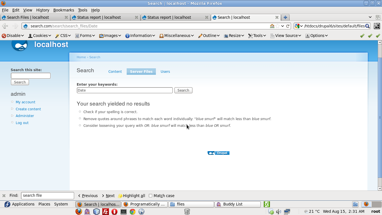Image resolution: width=382 pixels, height=215 pixels.
Task: Click the Log out link
Action: (x=22, y=123)
